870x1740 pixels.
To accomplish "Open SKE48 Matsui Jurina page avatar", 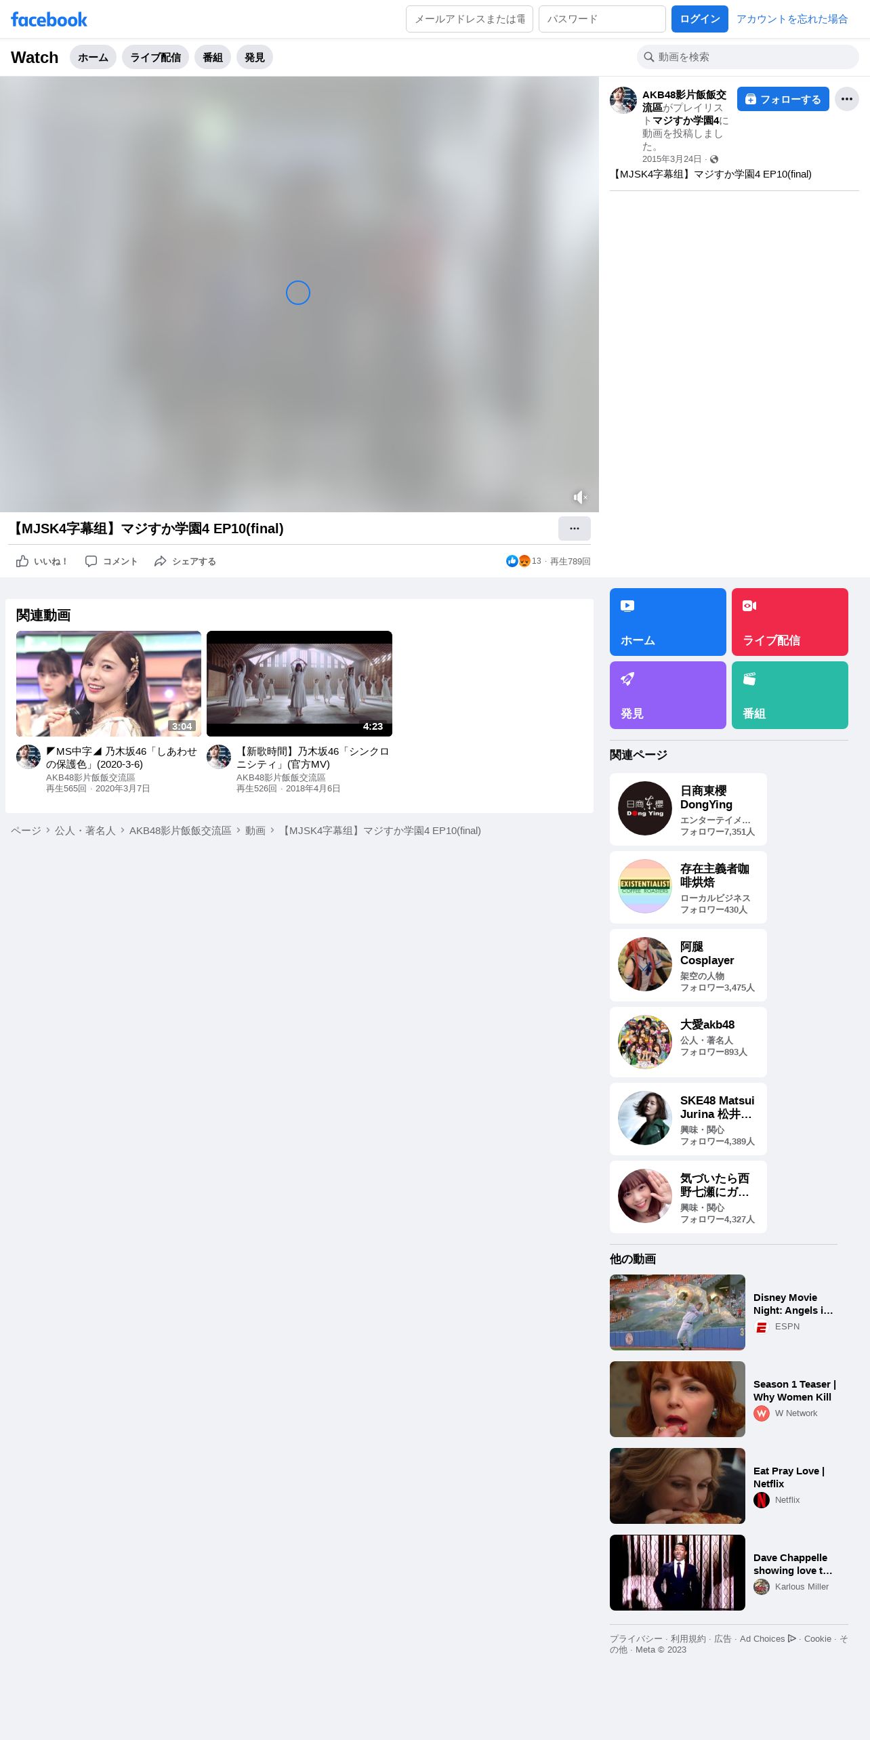I will click(x=645, y=1118).
